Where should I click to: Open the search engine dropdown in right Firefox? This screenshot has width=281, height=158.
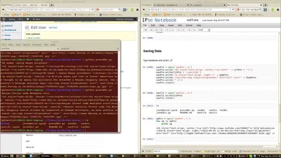pos(239,10)
